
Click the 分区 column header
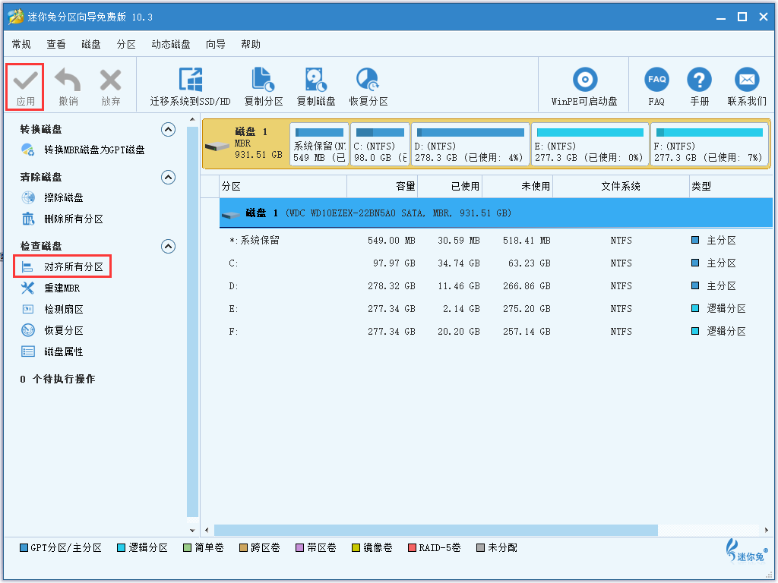pos(283,187)
